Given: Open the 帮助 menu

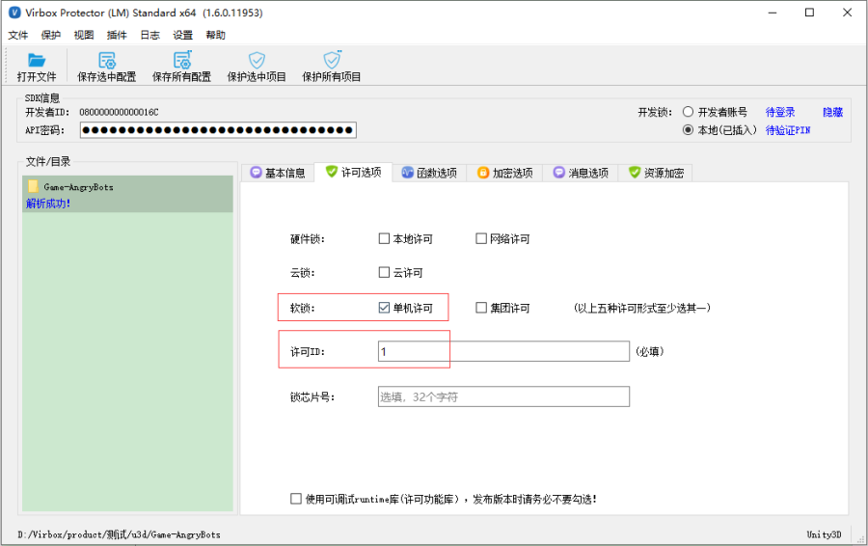Looking at the screenshot, I should [x=215, y=35].
